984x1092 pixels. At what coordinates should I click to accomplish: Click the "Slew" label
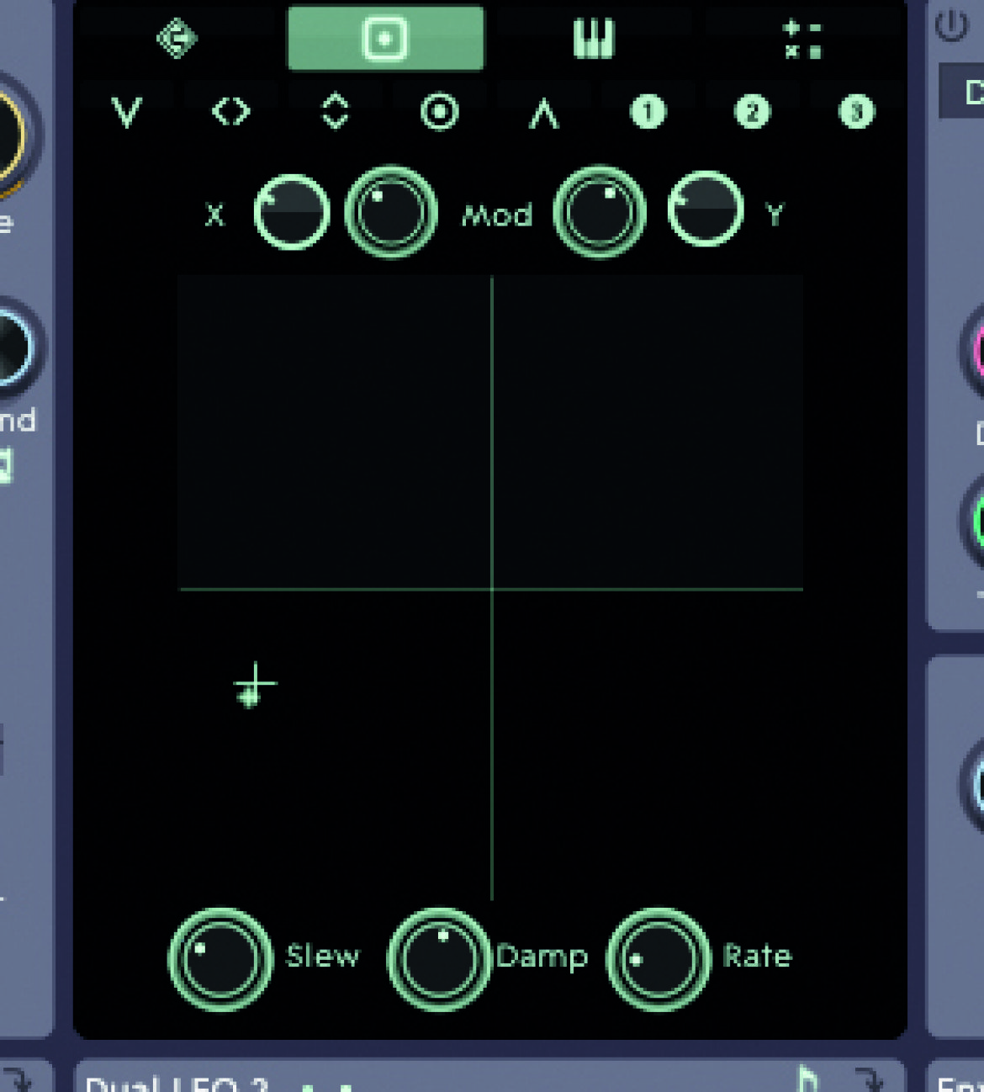point(323,956)
